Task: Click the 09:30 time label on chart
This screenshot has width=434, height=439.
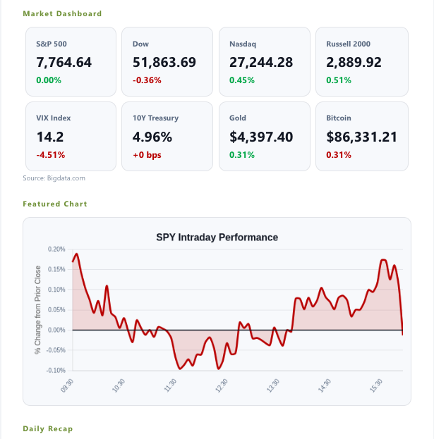Action: coord(67,385)
